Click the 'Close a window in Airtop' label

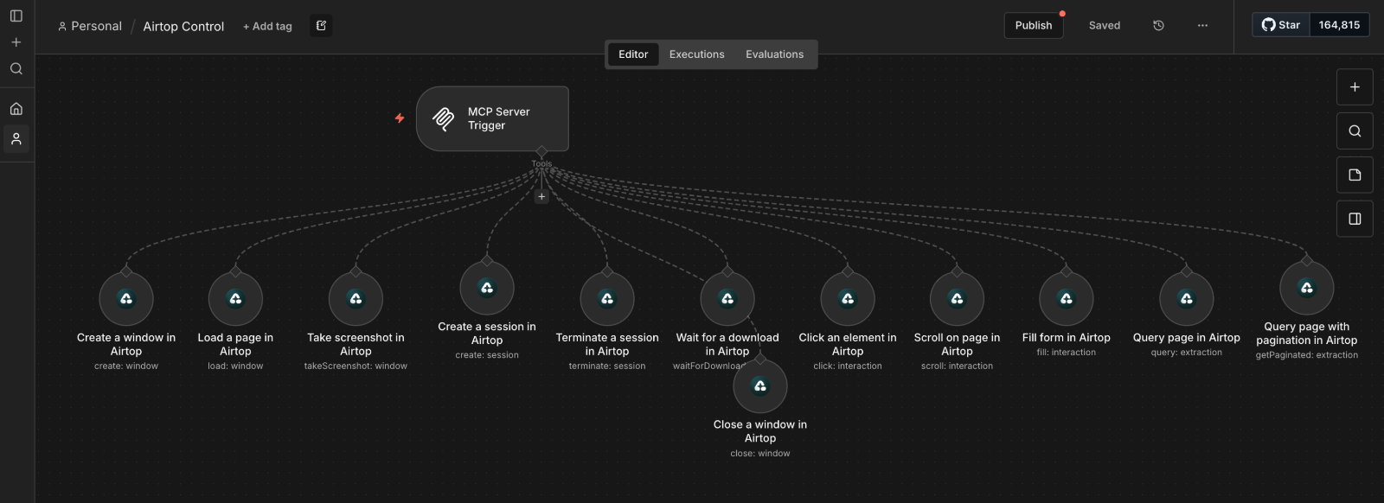(760, 431)
